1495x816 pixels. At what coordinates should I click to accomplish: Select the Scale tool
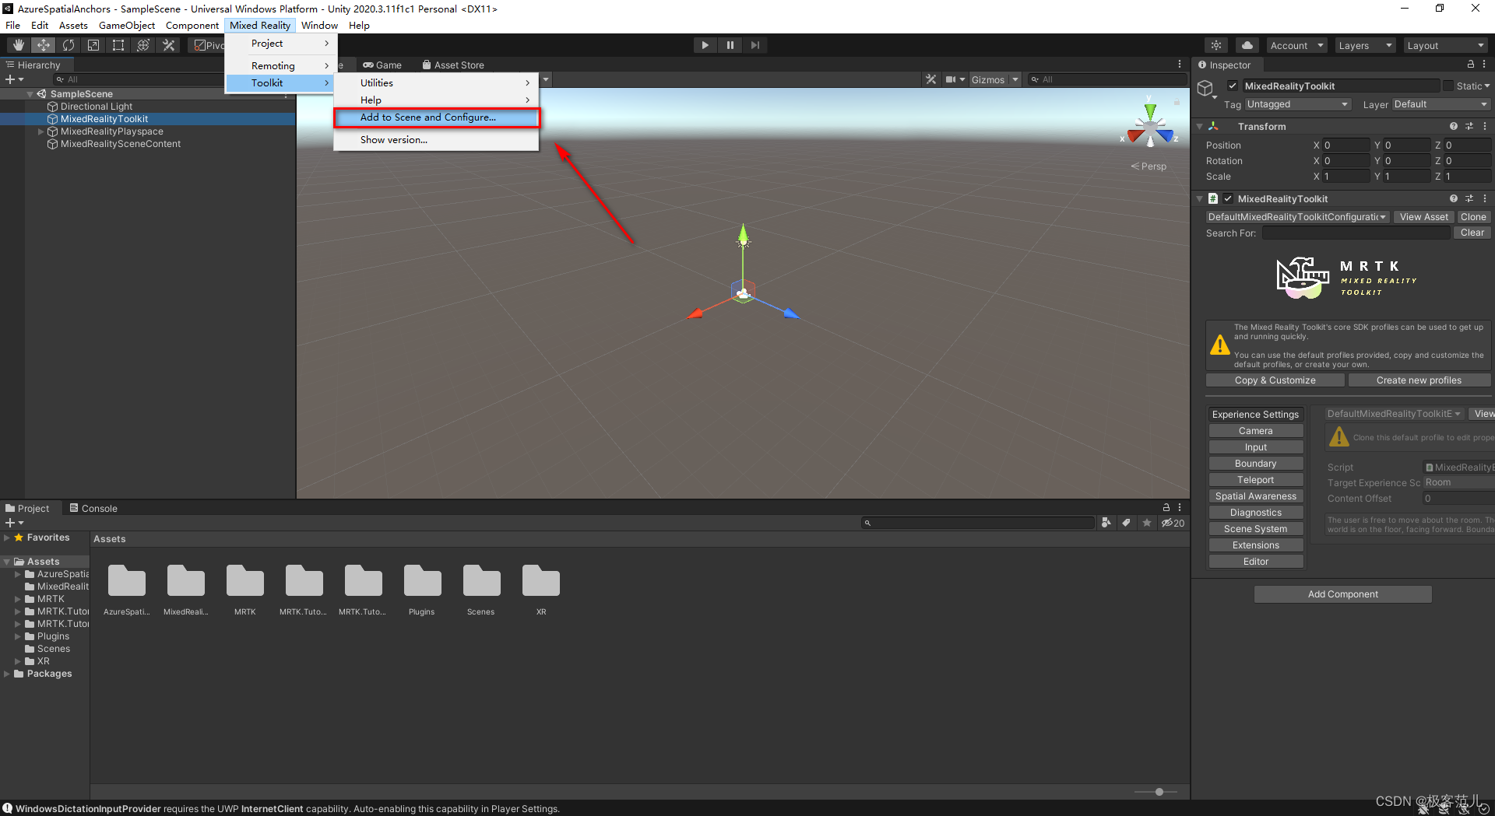pos(93,45)
